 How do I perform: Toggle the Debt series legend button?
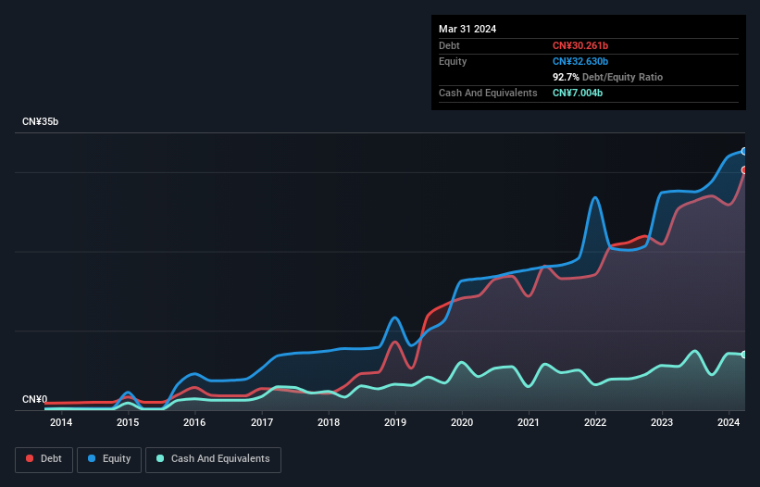pyautogui.click(x=44, y=459)
